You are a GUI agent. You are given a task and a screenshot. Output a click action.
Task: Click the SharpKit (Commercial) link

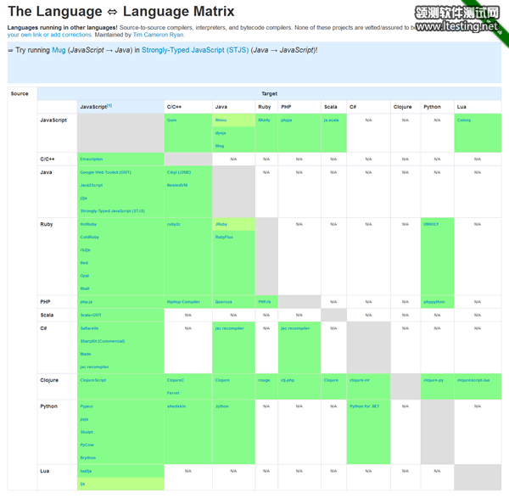click(102, 341)
